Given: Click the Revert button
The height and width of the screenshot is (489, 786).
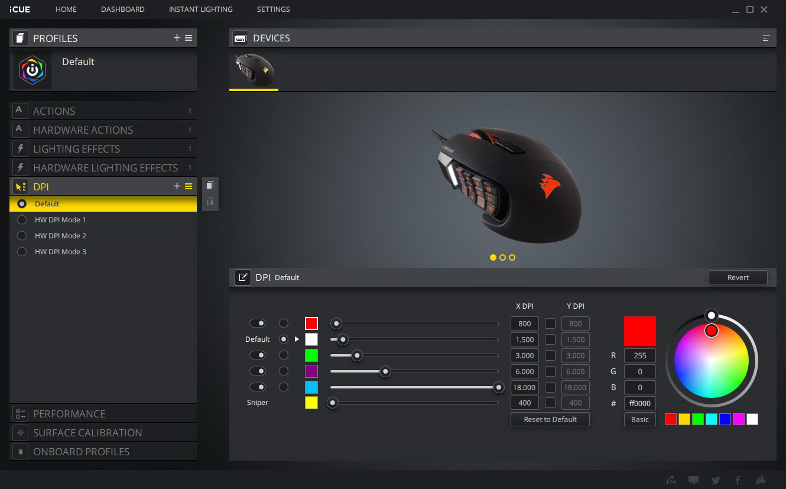Looking at the screenshot, I should pyautogui.click(x=738, y=277).
